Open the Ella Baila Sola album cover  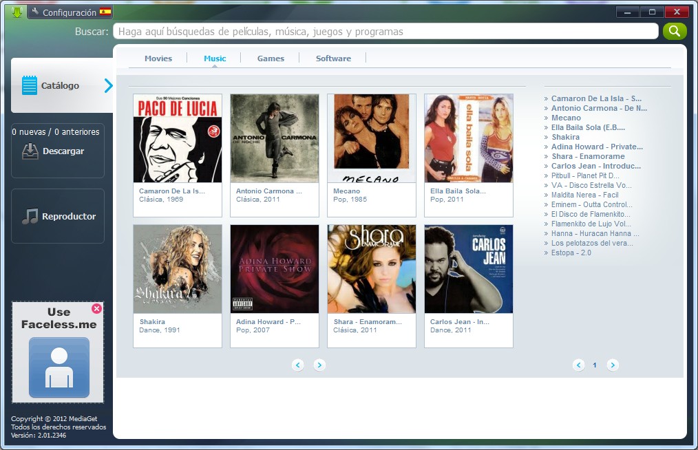click(469, 138)
